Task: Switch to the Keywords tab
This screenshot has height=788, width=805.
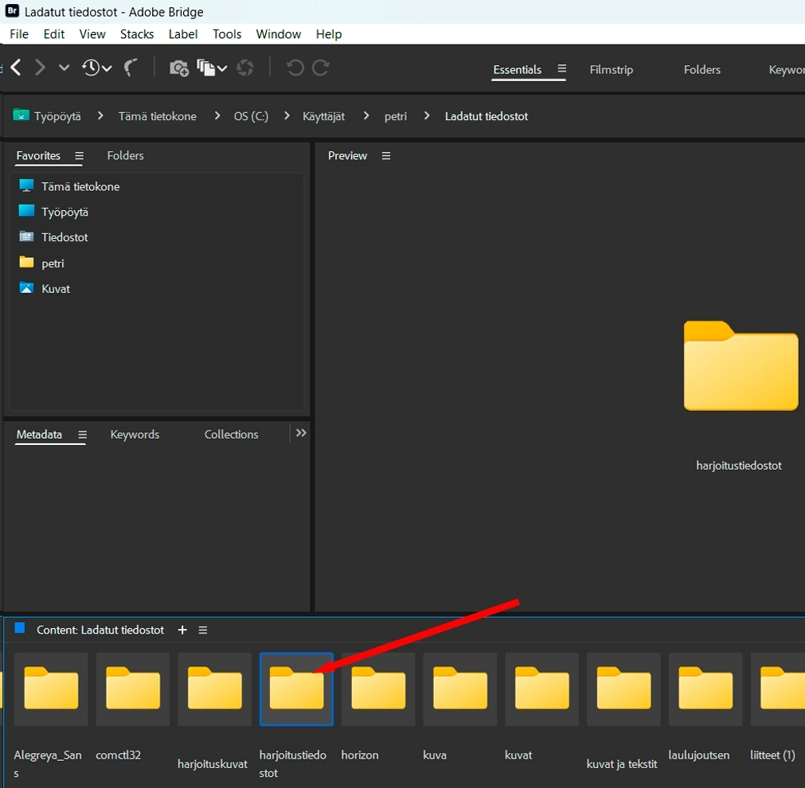Action: pos(135,435)
